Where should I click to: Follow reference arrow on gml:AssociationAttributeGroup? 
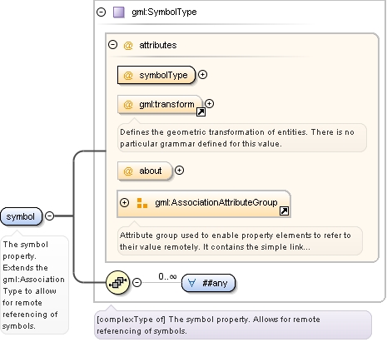[x=284, y=211]
